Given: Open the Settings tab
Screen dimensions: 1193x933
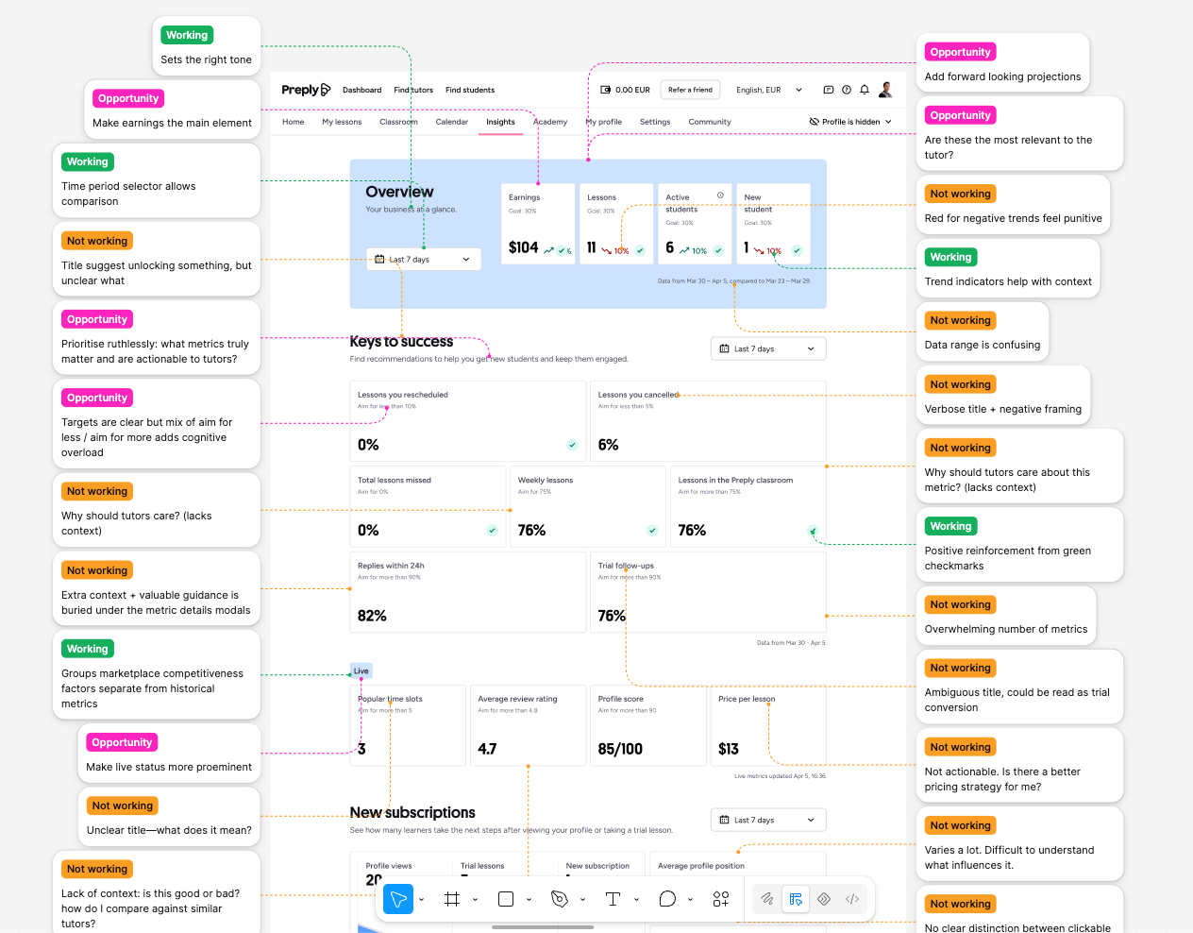Looking at the screenshot, I should click(x=655, y=122).
